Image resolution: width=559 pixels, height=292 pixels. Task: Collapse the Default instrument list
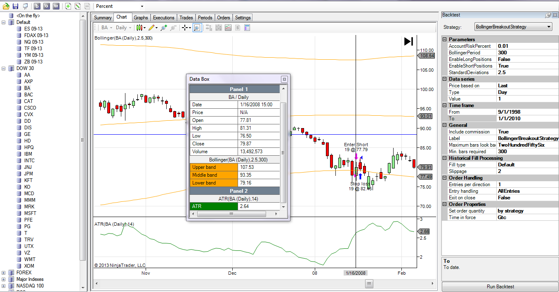point(4,22)
